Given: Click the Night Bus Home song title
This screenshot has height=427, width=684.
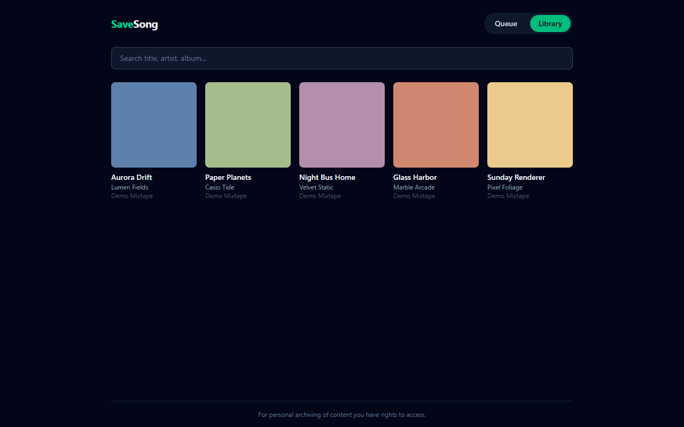Looking at the screenshot, I should tap(327, 177).
